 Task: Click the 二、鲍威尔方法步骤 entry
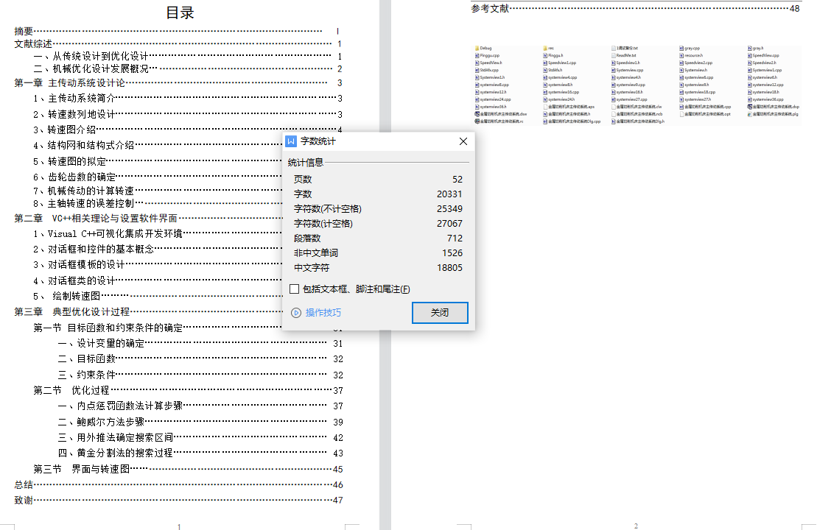[x=200, y=423]
